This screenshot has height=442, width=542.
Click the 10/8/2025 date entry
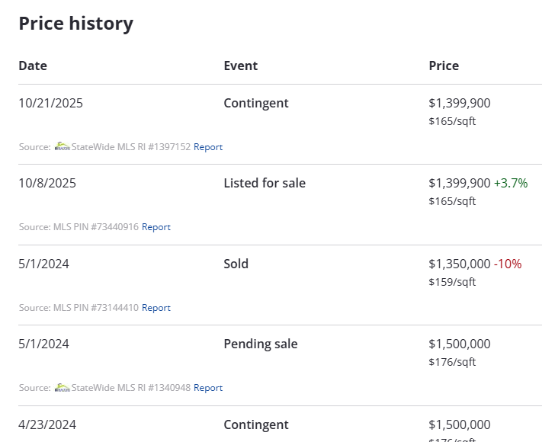[47, 183]
